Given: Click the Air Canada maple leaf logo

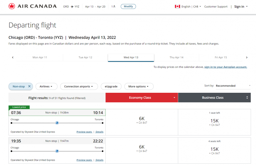Looking at the screenshot, I should [12, 6].
